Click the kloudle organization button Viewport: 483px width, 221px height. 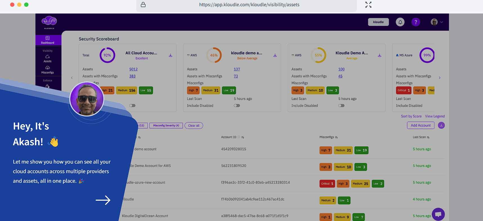click(x=378, y=22)
